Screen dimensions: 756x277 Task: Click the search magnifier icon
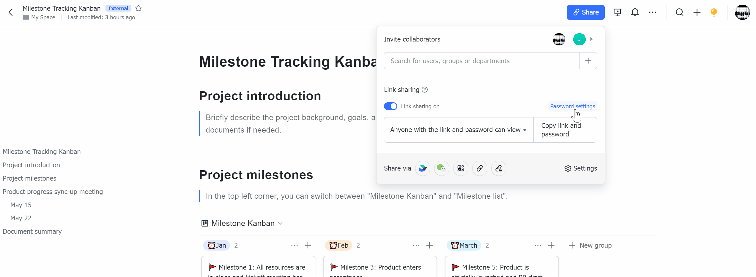(679, 12)
